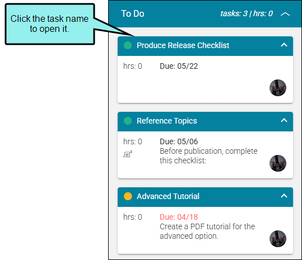Screen dimensions: 302x260
Task: Click assignee avatar on Produce Release Checklist card
Action: pyautogui.click(x=278, y=88)
